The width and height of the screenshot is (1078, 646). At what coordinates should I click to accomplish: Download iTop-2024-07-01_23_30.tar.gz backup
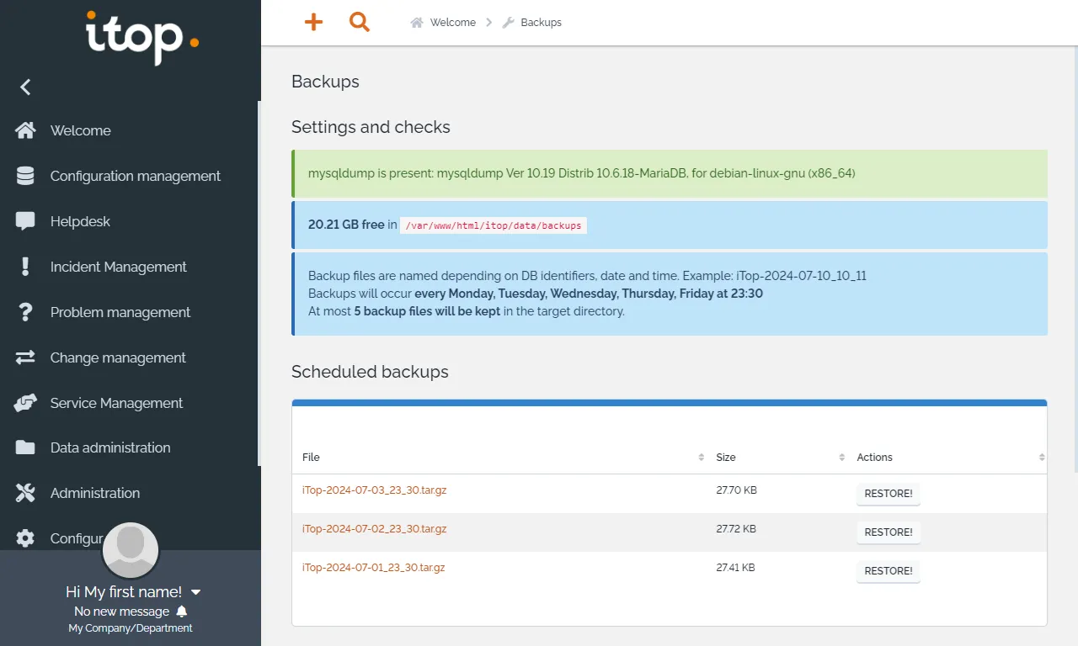(373, 568)
